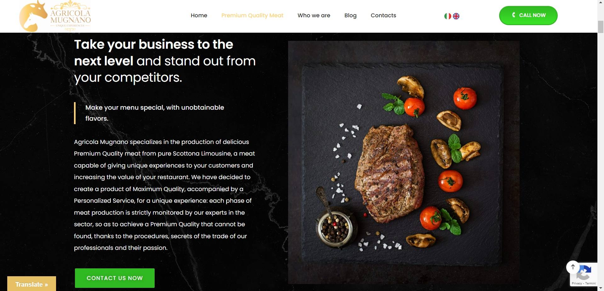Open the reCAPTCHA Privacy link

tap(577, 283)
